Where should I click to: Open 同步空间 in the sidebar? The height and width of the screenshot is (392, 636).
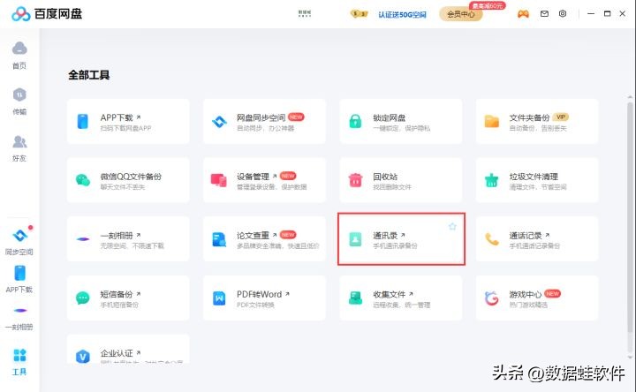19,242
